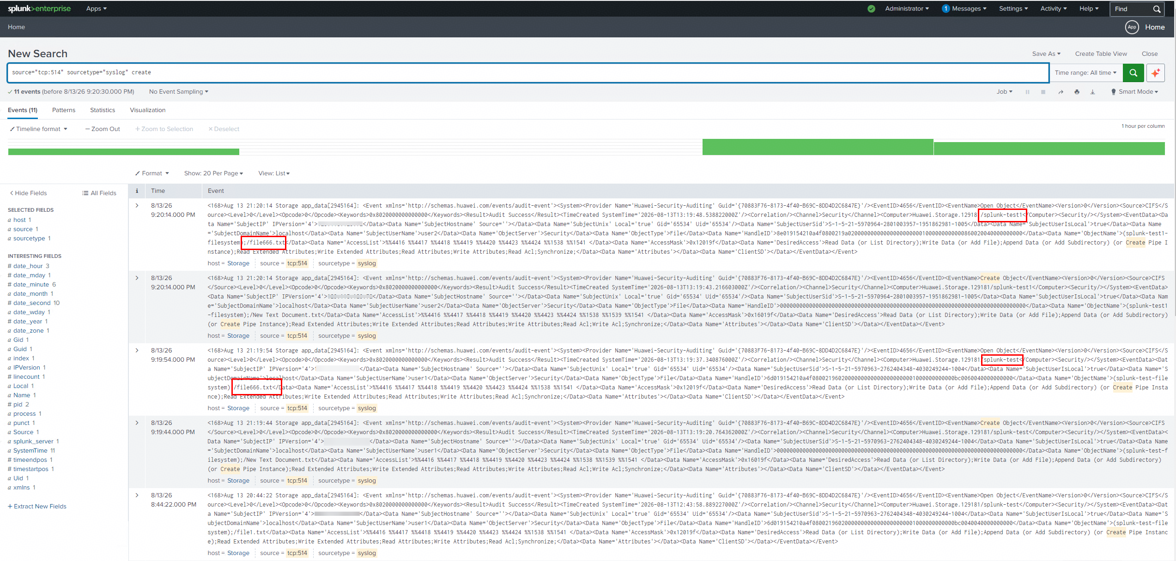The width and height of the screenshot is (1176, 561).
Task: Open the SystemTime field
Action: click(31, 451)
